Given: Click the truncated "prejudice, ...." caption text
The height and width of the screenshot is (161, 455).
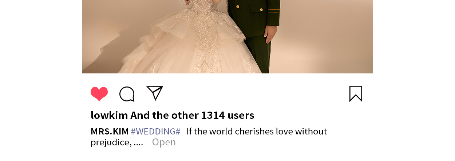Looking at the screenshot, I should (117, 142).
